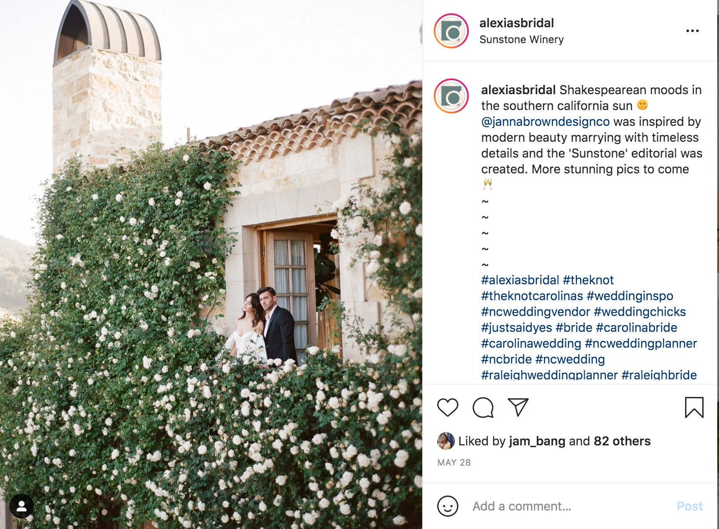The height and width of the screenshot is (529, 719).
Task: View the 82 others who liked
Action: 622,441
